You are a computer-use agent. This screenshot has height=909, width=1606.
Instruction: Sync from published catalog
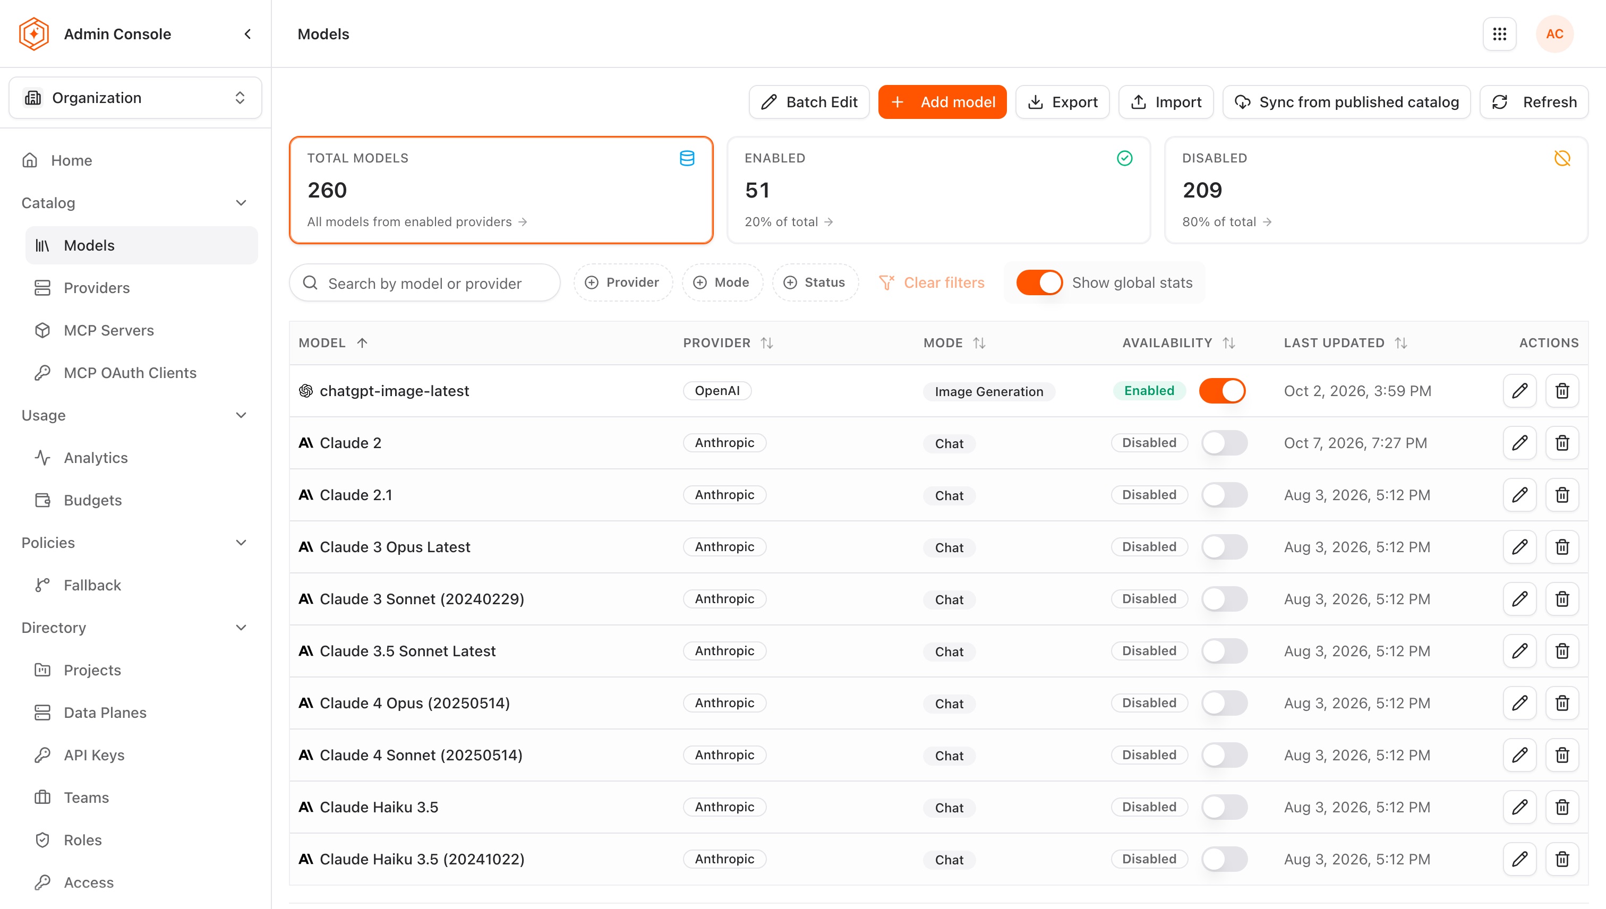click(x=1346, y=102)
